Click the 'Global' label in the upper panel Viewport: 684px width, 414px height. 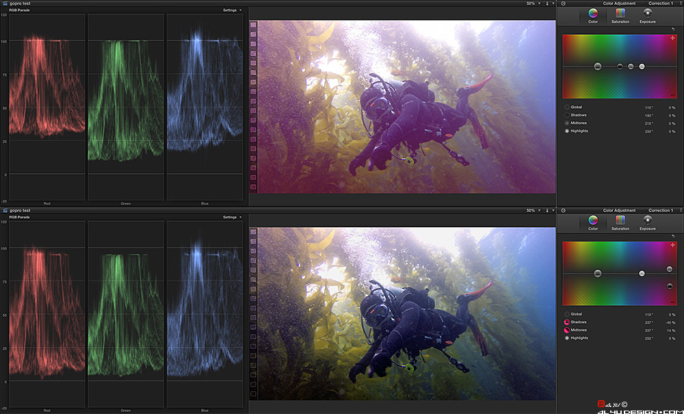tap(576, 107)
